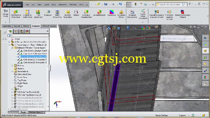Open Assembly Visualization
This screenshot has height=118, width=210.
[86, 14]
